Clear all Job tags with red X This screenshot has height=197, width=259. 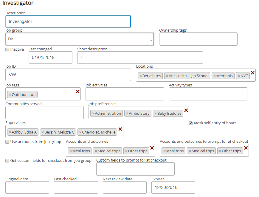(x=78, y=91)
